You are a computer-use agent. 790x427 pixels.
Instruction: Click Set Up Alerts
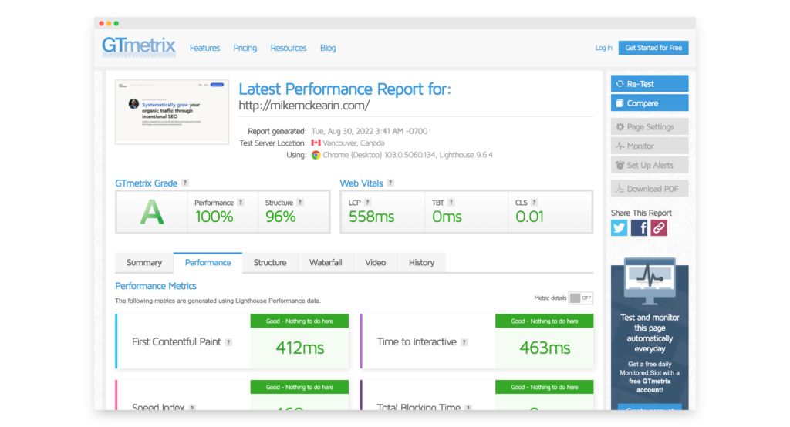click(650, 165)
